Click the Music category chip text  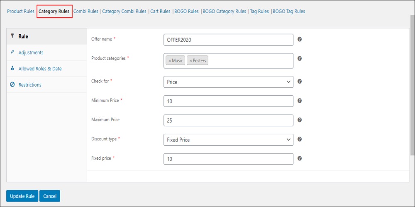pyautogui.click(x=177, y=61)
